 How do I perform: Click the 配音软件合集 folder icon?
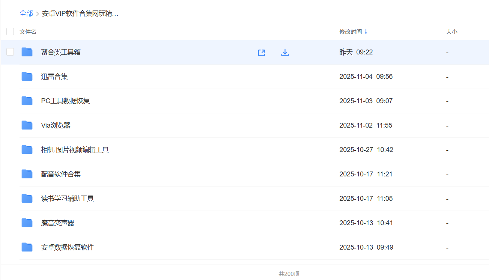(x=27, y=174)
